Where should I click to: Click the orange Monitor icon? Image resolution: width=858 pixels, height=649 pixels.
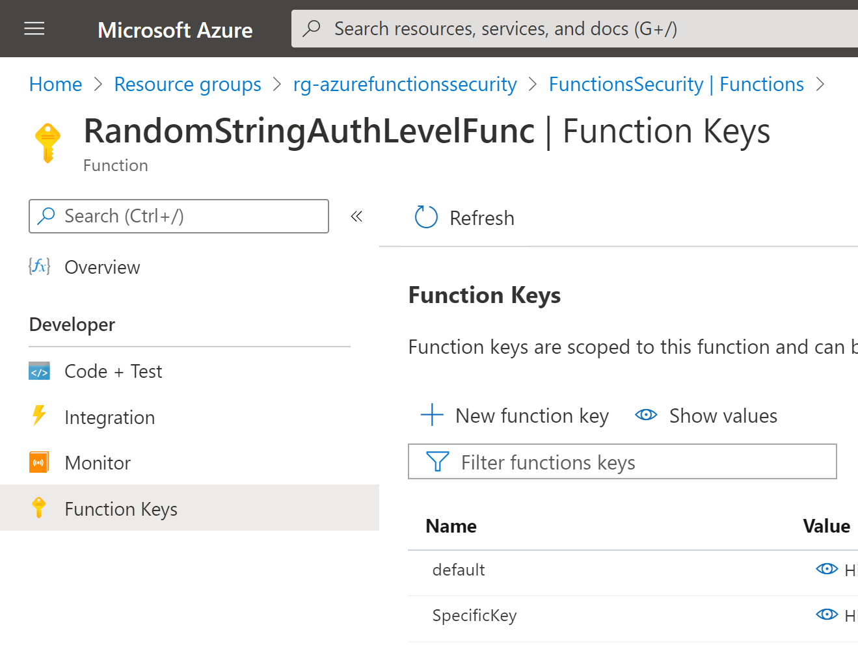pyautogui.click(x=39, y=462)
